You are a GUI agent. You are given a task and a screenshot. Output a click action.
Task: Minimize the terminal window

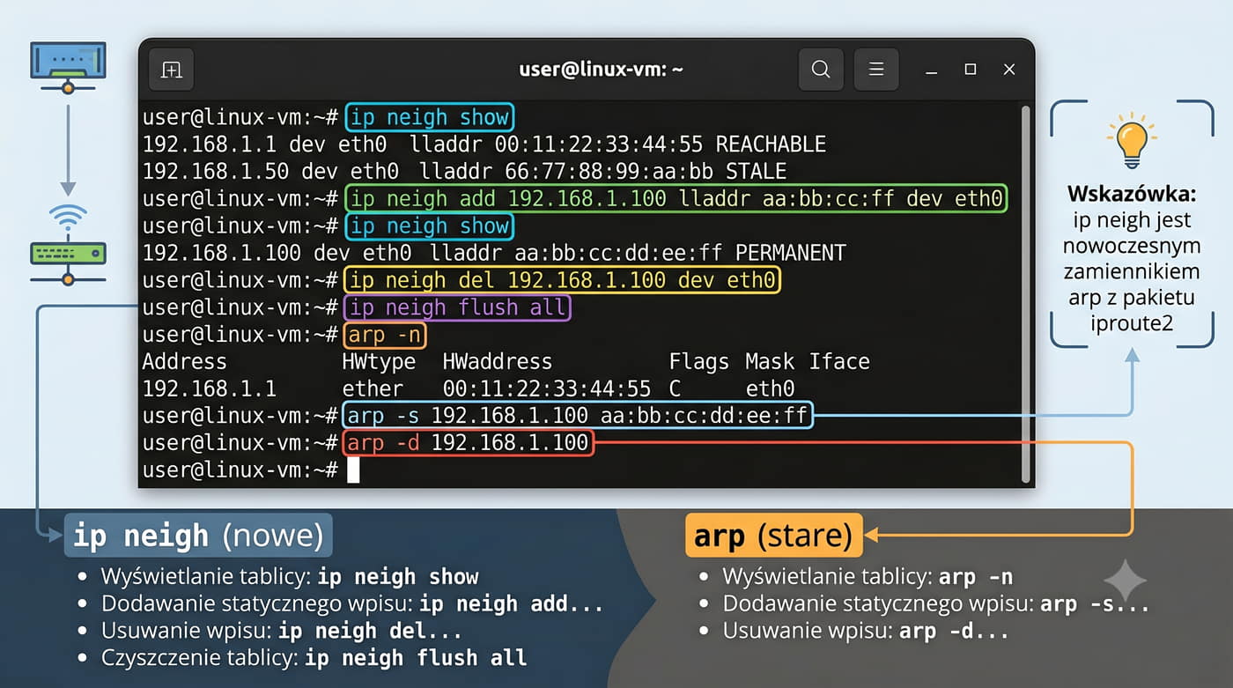click(931, 70)
